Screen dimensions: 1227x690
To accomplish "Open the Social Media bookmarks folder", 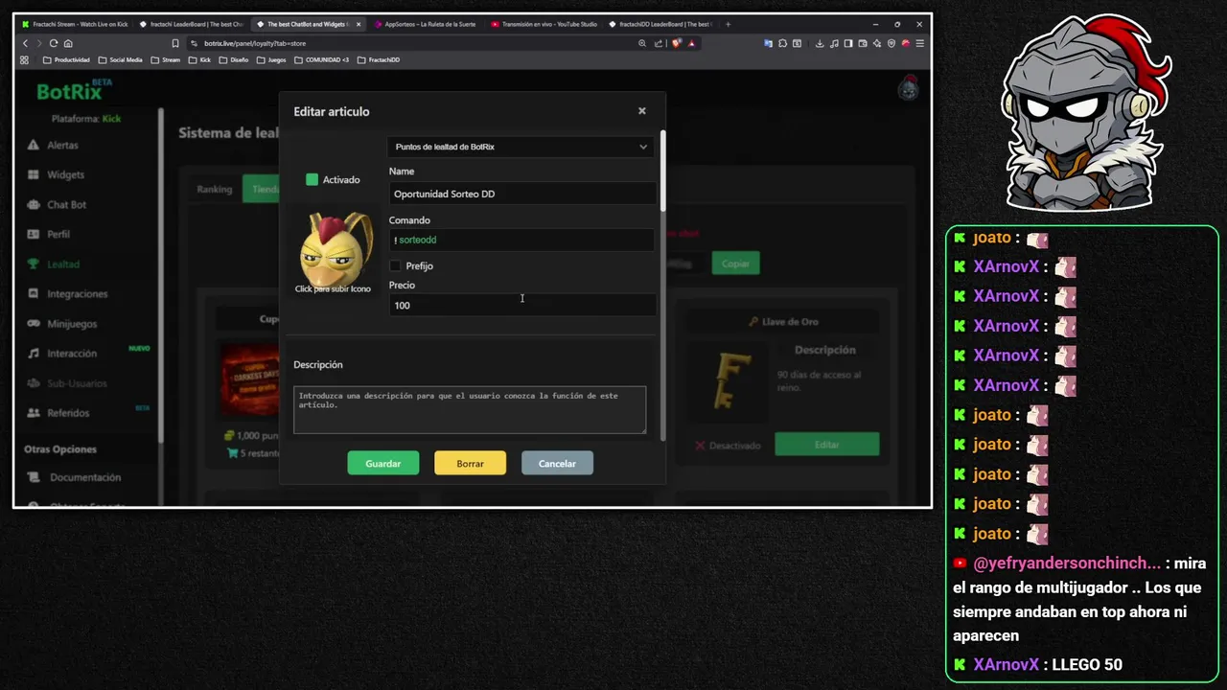I will tap(120, 59).
